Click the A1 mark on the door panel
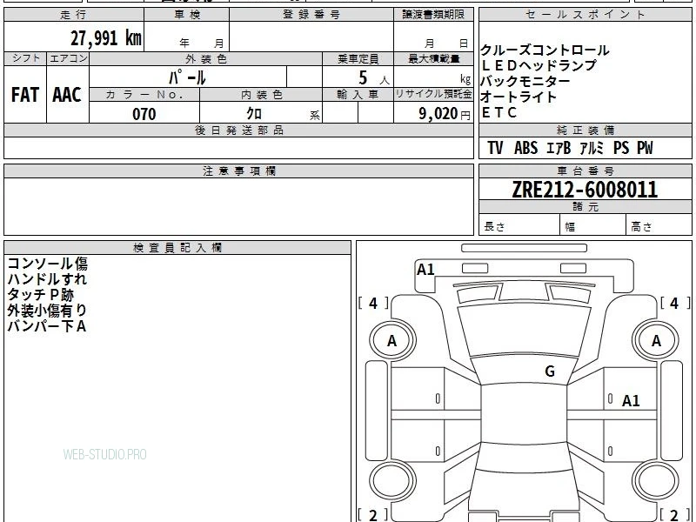 [x=631, y=401]
